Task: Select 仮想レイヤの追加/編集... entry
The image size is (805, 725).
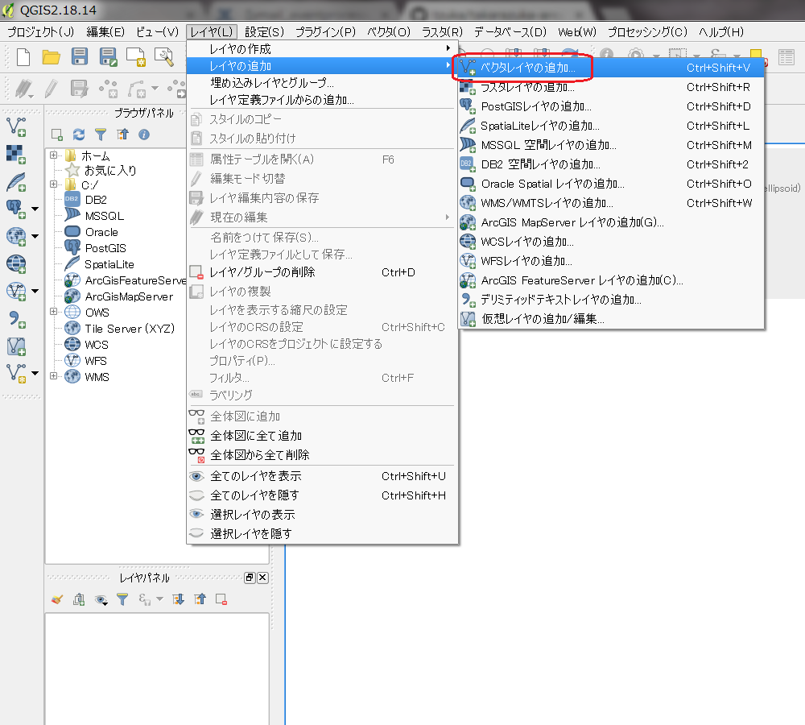Action: tap(611, 319)
